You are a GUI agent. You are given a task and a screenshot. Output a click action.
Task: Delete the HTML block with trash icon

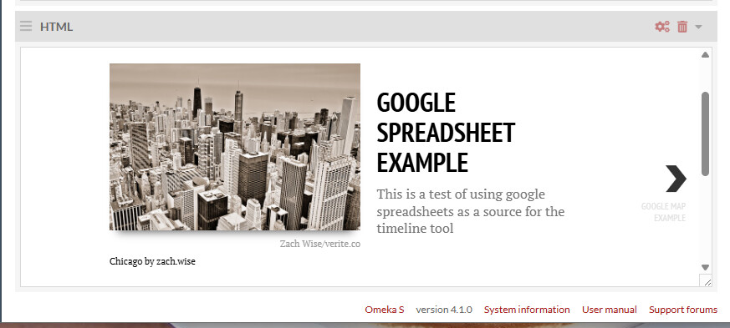682,27
